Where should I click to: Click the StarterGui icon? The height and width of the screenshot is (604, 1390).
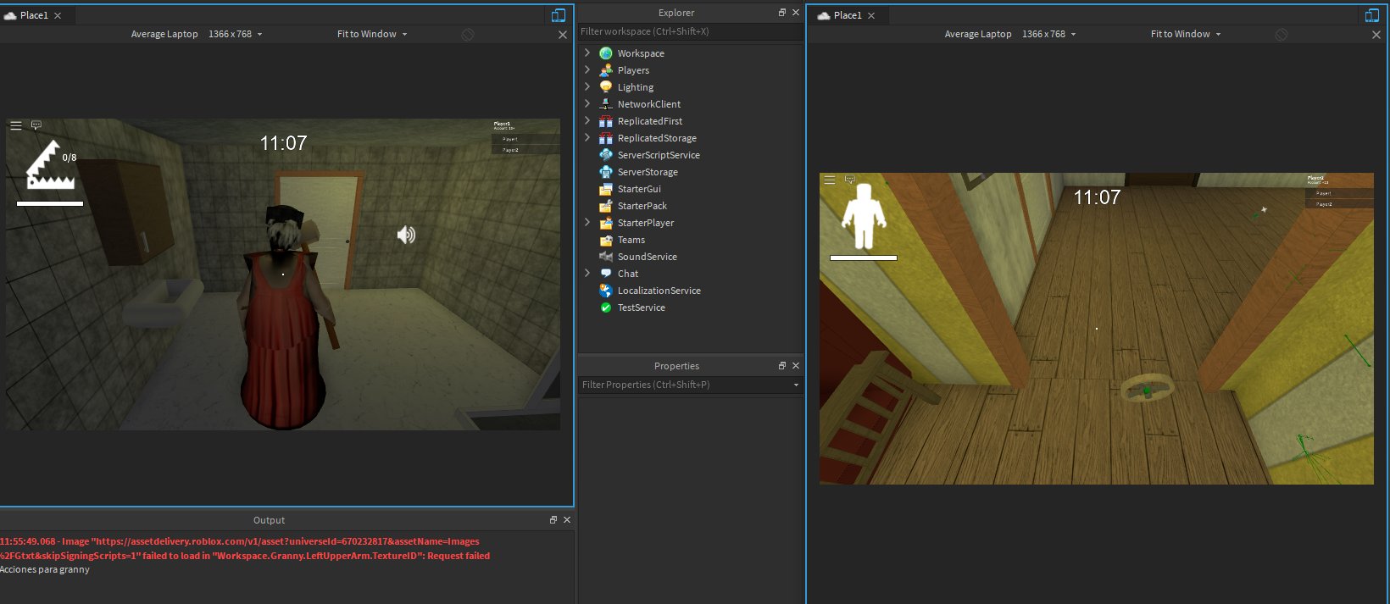coord(606,189)
